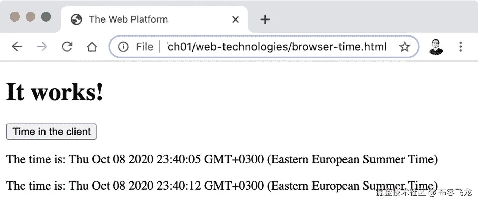Reload the browser-time.html page
478x203 pixels.
click(67, 47)
